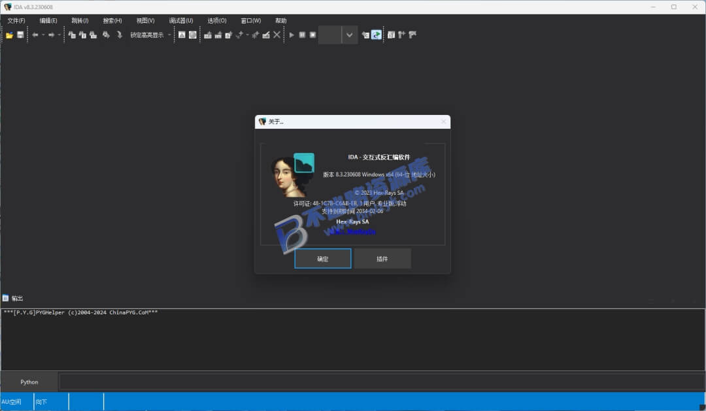Click the first binoculars search icon
This screenshot has height=411, width=706.
[x=72, y=35]
